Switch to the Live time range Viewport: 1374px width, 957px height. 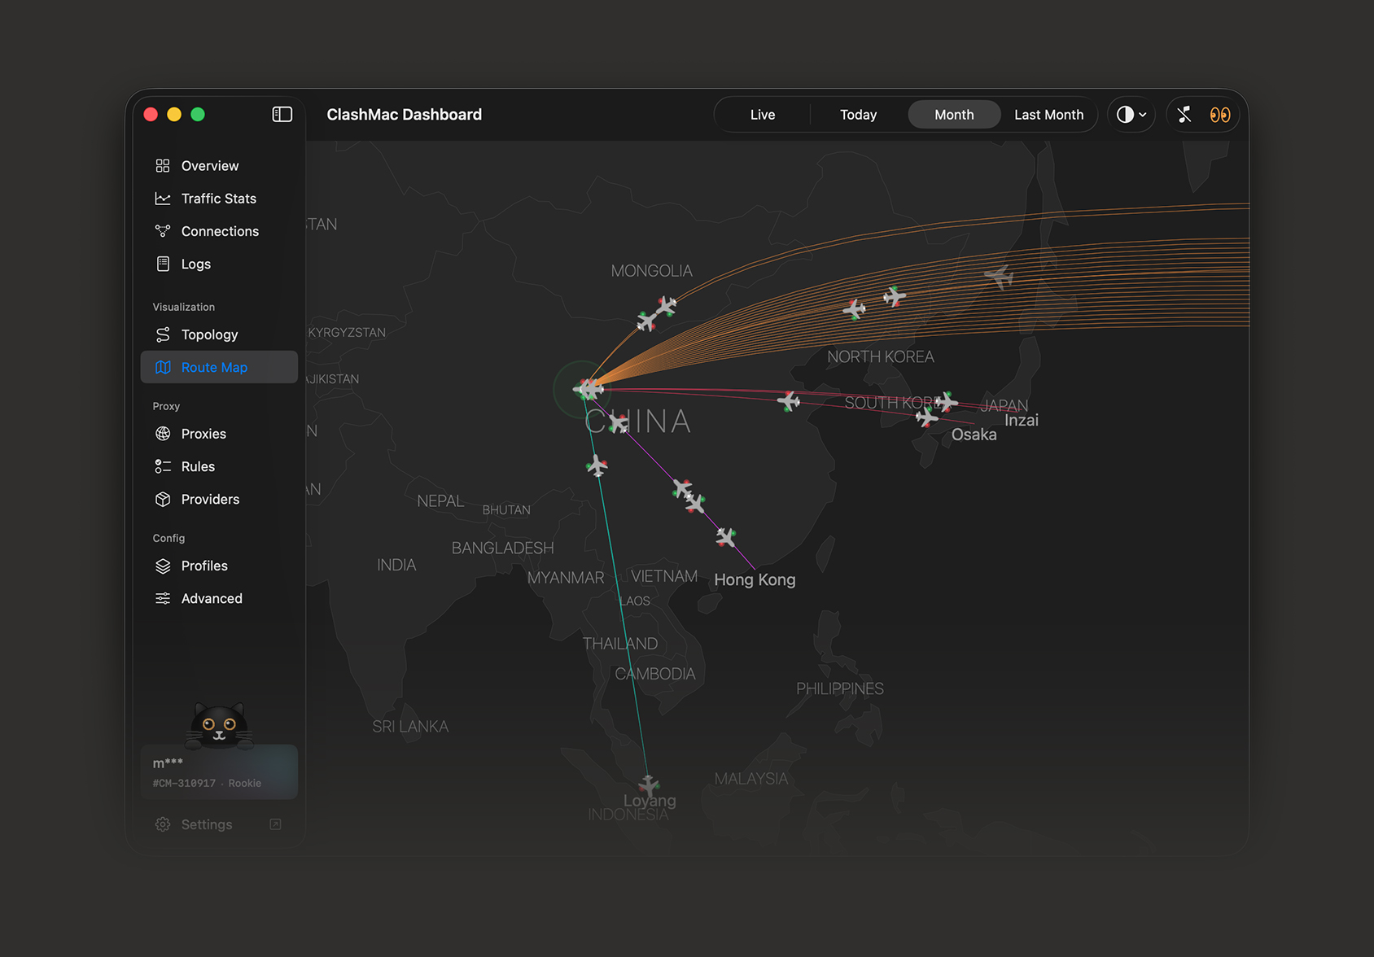(763, 115)
